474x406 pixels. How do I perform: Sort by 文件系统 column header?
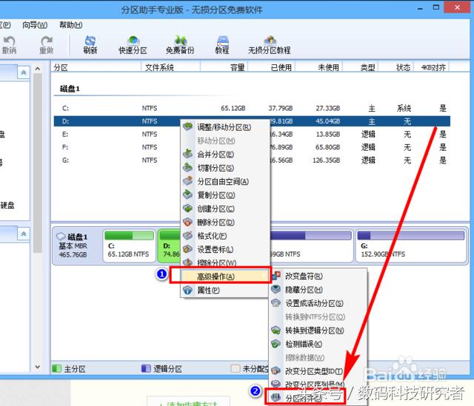tap(171, 67)
